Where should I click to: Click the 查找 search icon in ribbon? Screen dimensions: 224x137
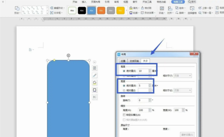point(189,2)
